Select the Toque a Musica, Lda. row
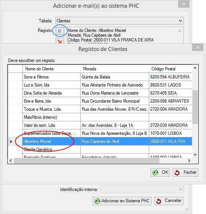The image size is (206, 214). [x=100, y=109]
